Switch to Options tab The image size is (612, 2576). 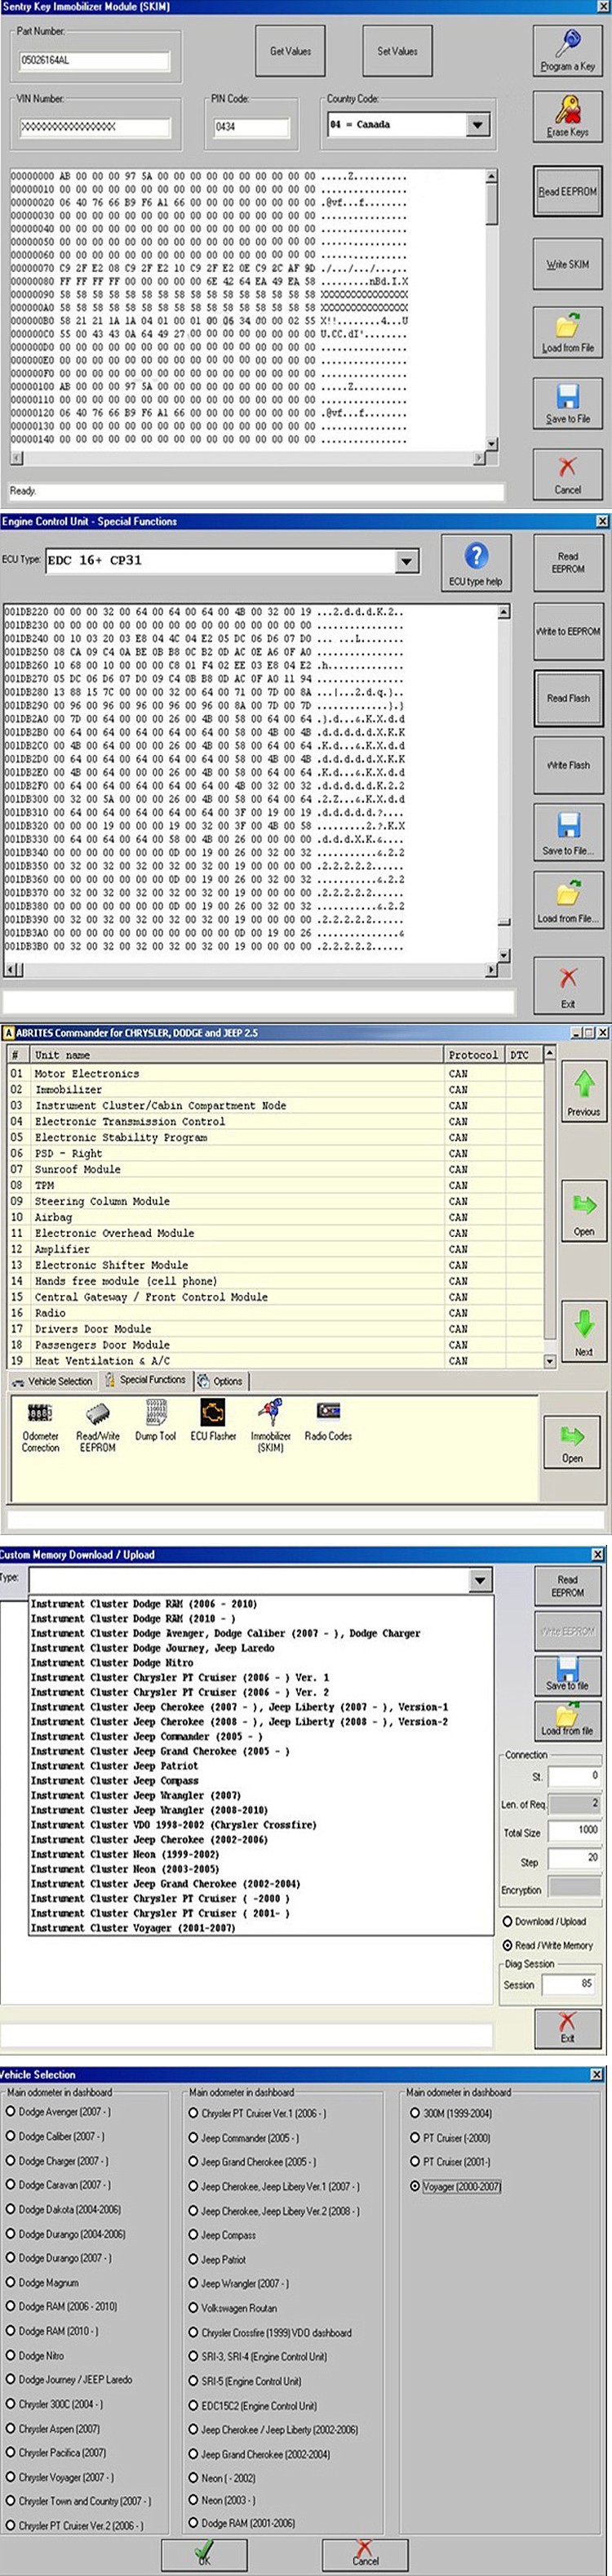click(220, 1381)
